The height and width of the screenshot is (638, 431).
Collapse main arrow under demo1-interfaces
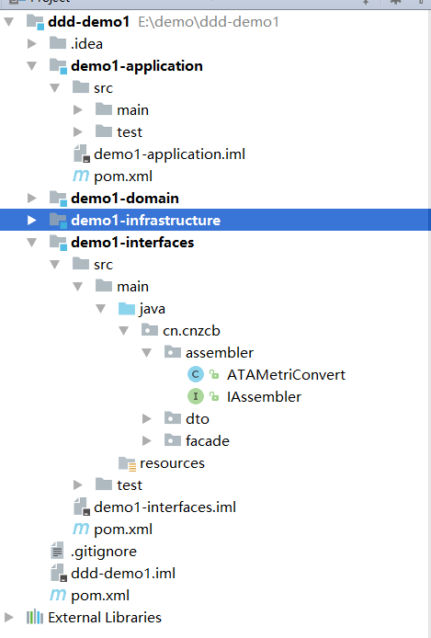(x=78, y=287)
